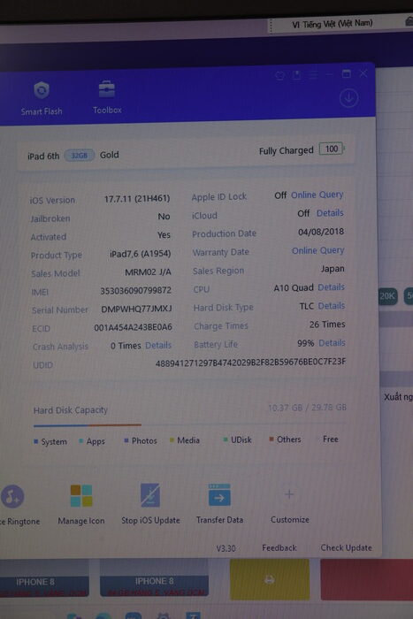The image size is (413, 619).
Task: Select Sales Model MRM02 J/A
Action: click(148, 272)
